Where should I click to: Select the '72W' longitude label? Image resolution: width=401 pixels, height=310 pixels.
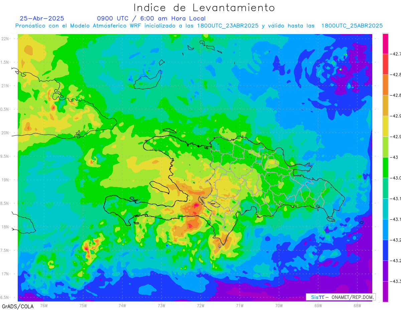200,306
